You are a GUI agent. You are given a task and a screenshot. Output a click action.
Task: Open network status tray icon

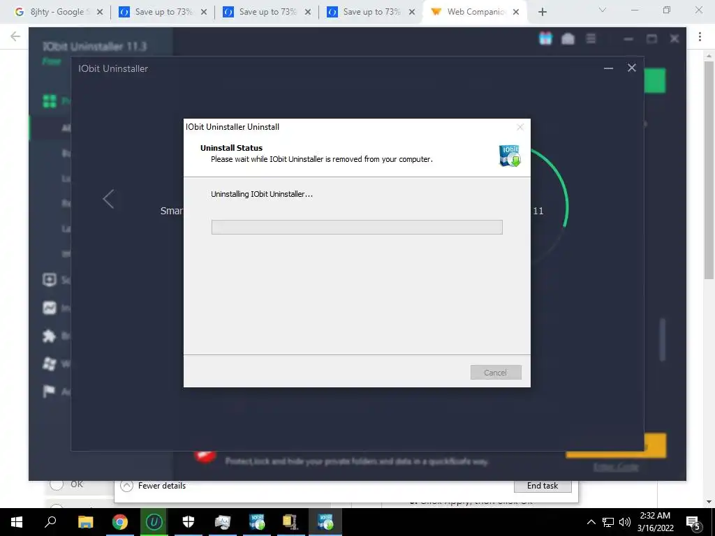point(608,522)
